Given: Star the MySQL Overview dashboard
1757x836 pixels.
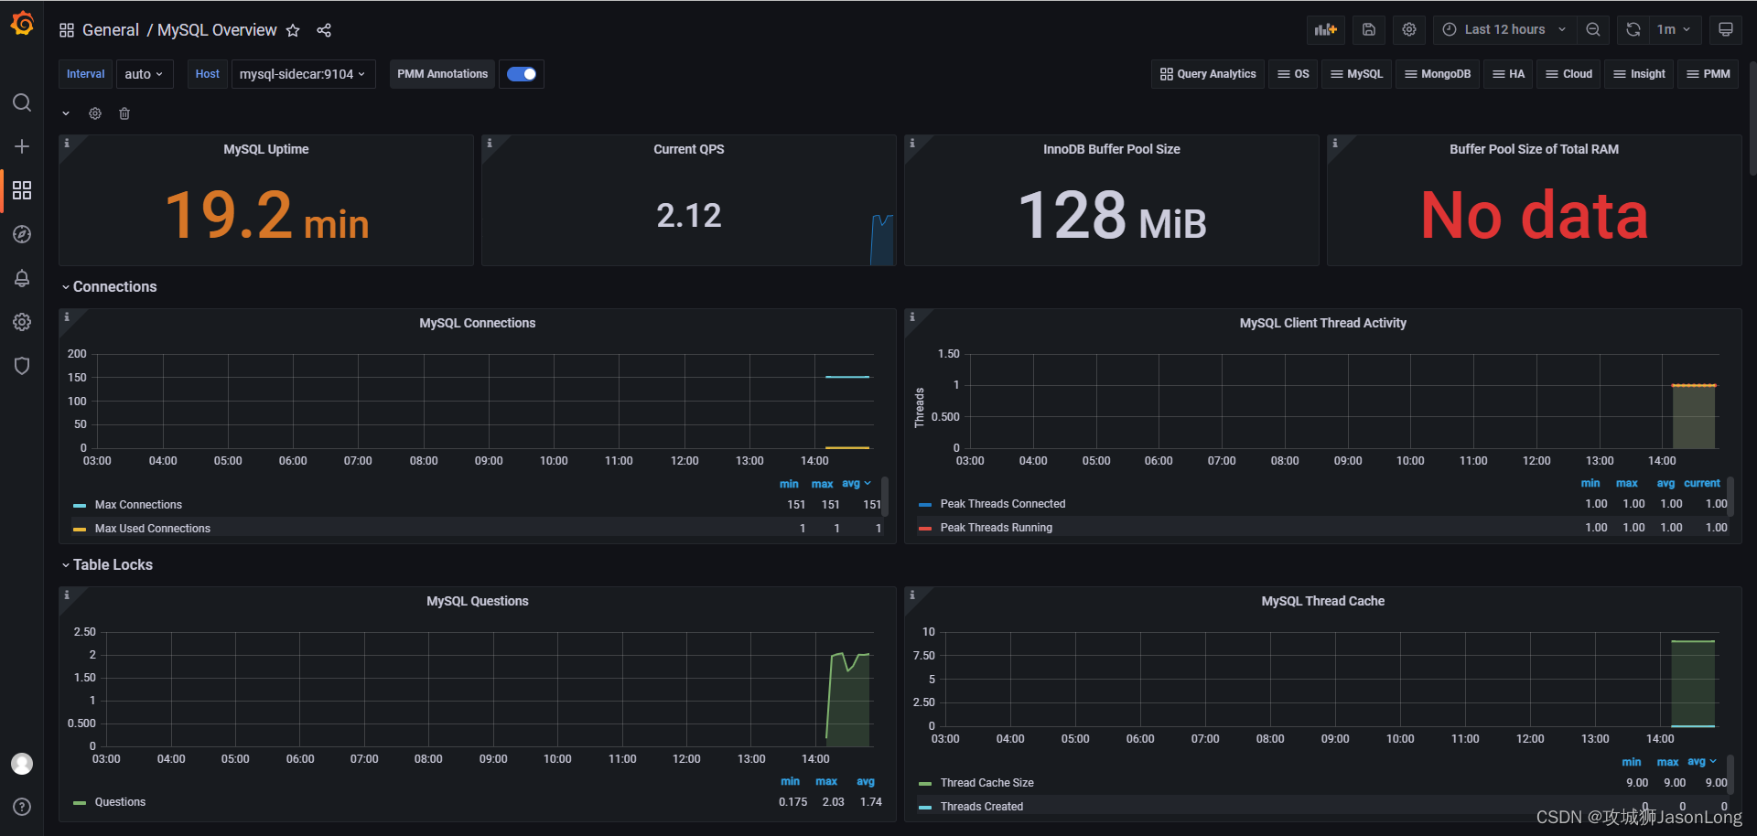Looking at the screenshot, I should coord(293,30).
